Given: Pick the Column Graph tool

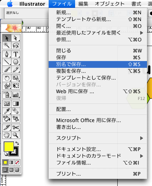Looking at the screenshot, I should pyautogui.click(x=16, y=95).
